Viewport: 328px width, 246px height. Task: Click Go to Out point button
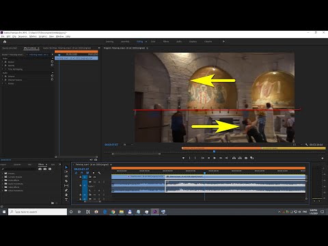pyautogui.click(x=227, y=158)
